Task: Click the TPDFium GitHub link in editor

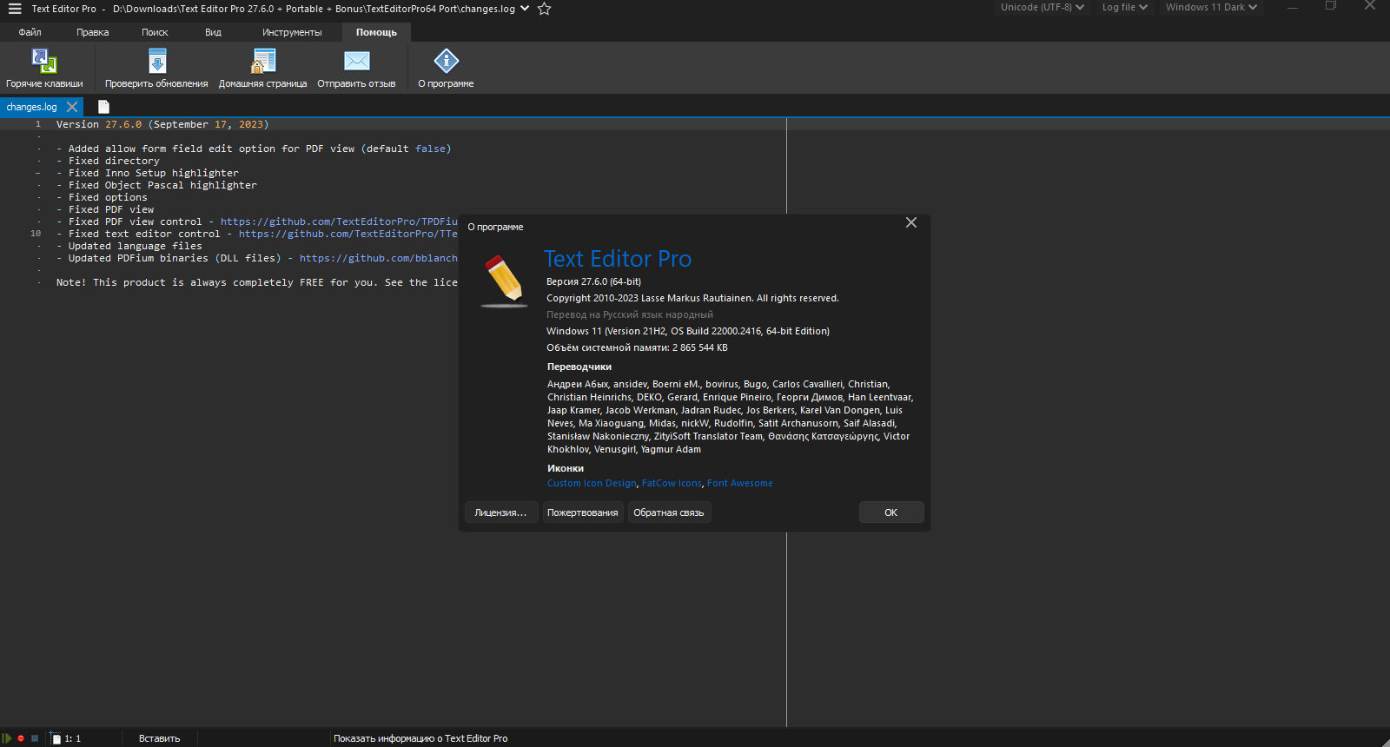Action: tap(339, 221)
